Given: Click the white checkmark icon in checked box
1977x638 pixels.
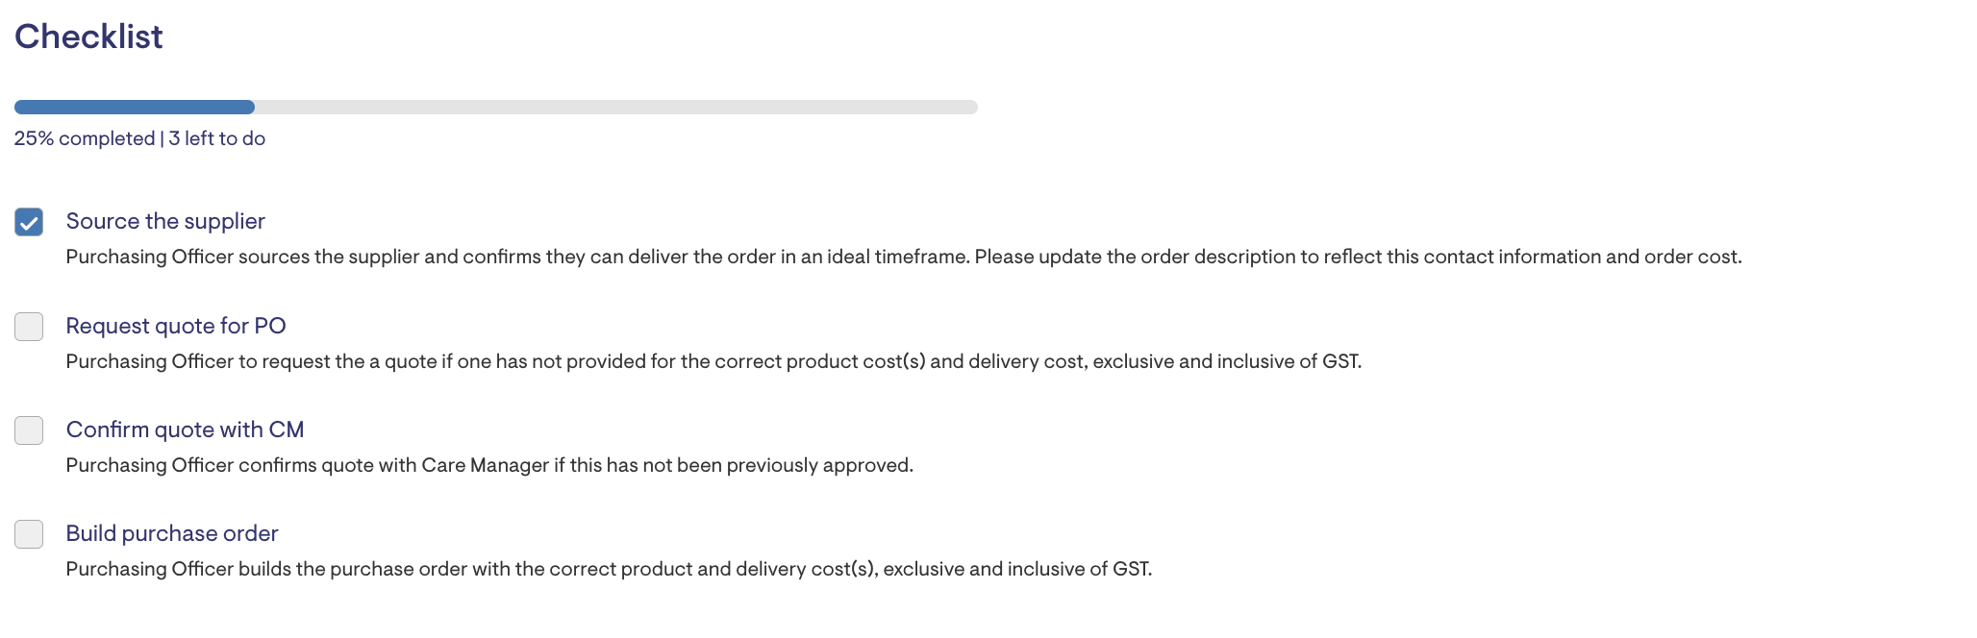Looking at the screenshot, I should coord(29,223).
